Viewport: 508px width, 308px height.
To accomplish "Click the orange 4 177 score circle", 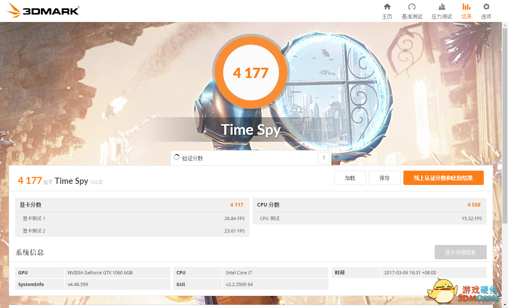I will pyautogui.click(x=251, y=73).
